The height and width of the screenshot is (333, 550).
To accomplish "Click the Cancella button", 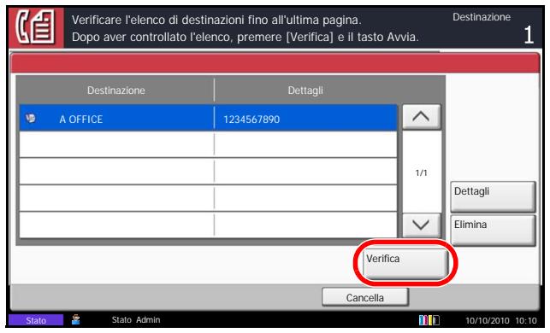I will pos(365,297).
